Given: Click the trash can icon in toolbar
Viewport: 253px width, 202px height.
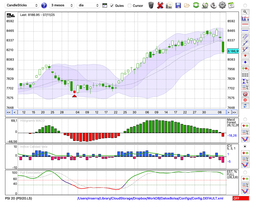Looking at the screenshot, I should coord(151,5).
